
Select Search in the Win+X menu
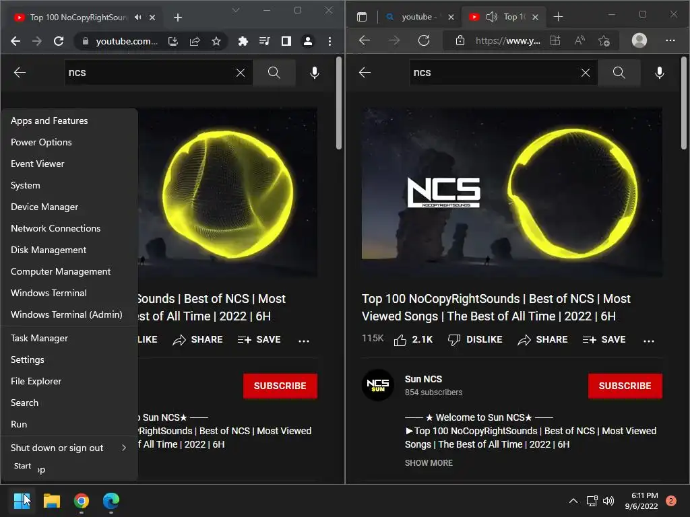point(69,403)
